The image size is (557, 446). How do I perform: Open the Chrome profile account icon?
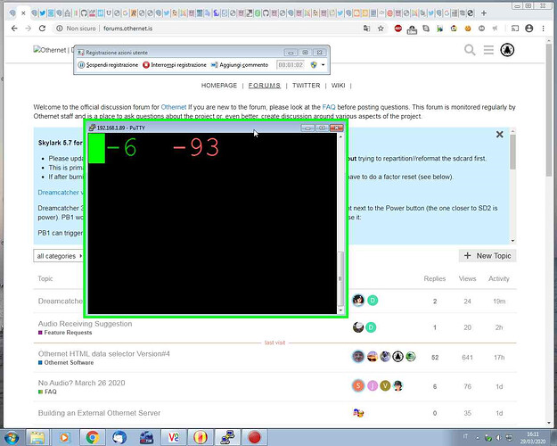tap(529, 29)
